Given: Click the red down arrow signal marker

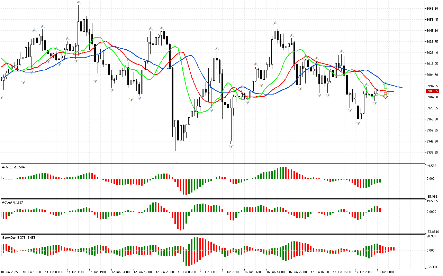Looking at the screenshot, I should (386, 96).
